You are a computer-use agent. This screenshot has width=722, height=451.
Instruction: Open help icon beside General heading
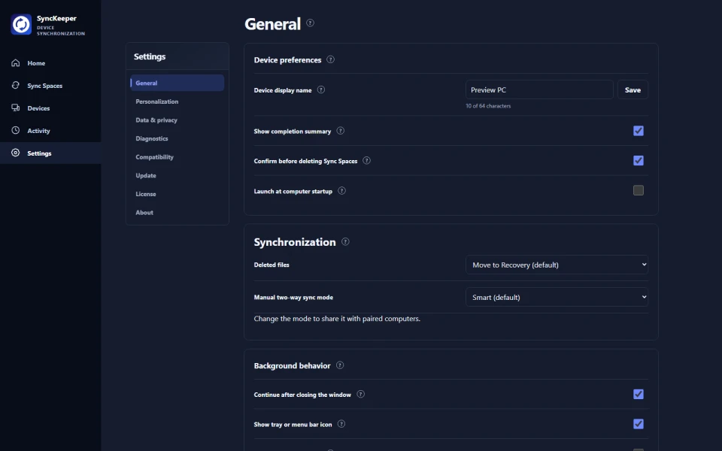tap(311, 23)
